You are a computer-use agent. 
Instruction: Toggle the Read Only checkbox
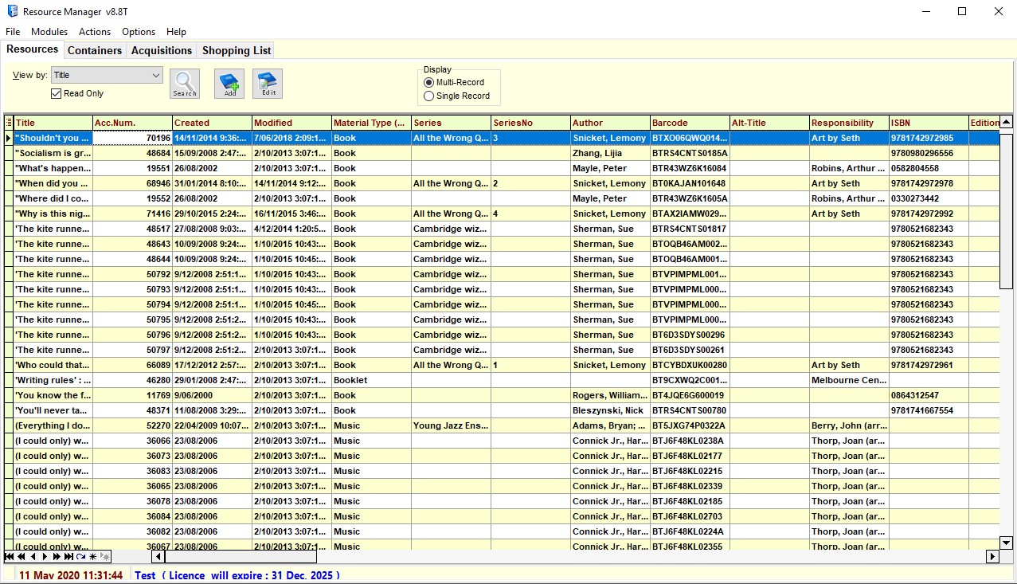pos(55,93)
